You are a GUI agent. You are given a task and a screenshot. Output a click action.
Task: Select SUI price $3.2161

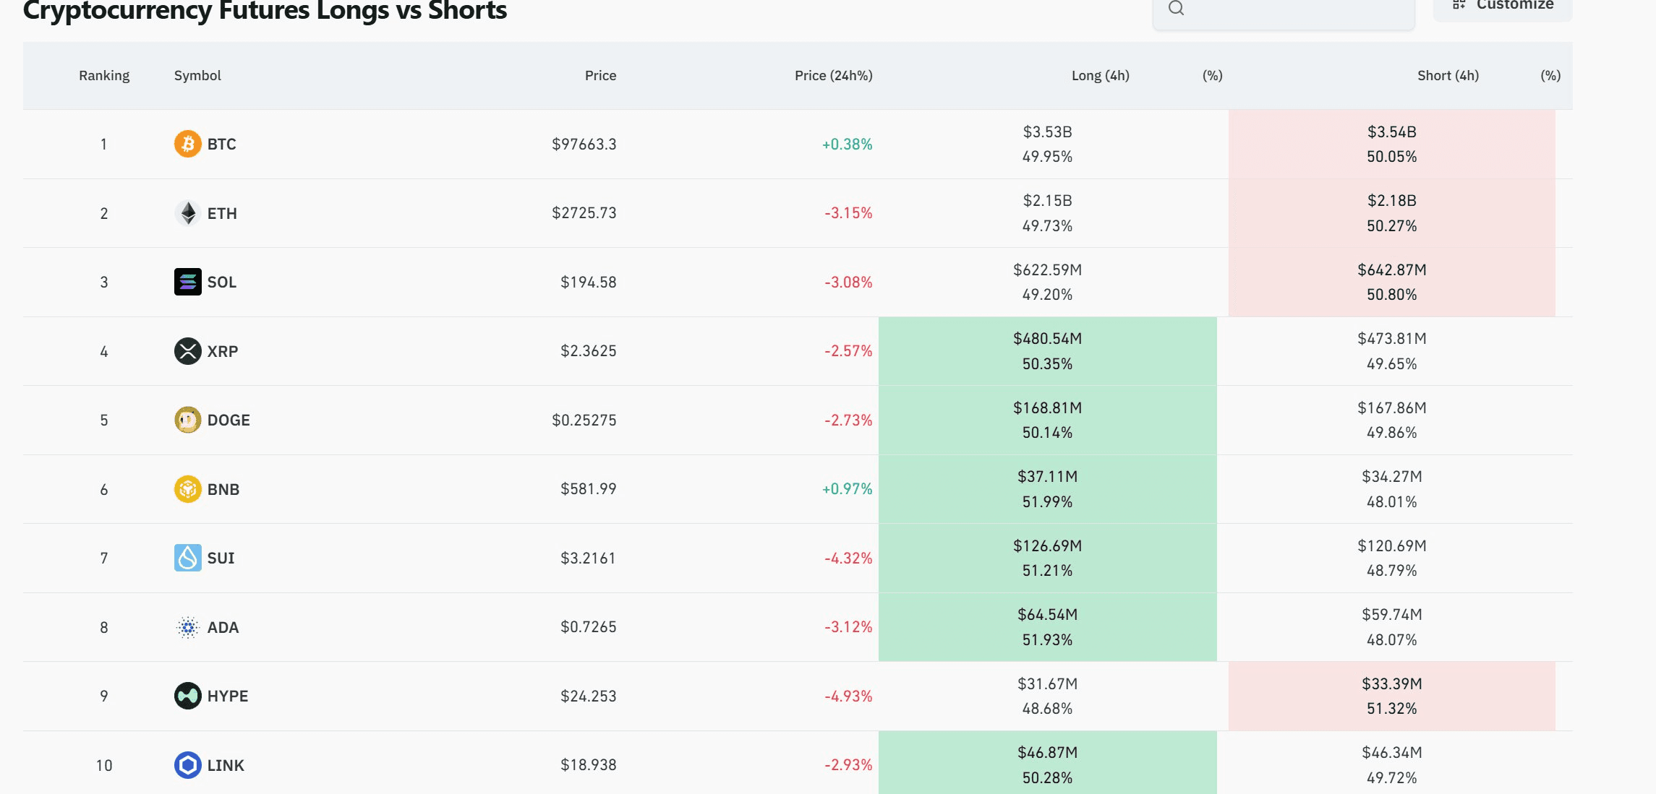tap(589, 558)
